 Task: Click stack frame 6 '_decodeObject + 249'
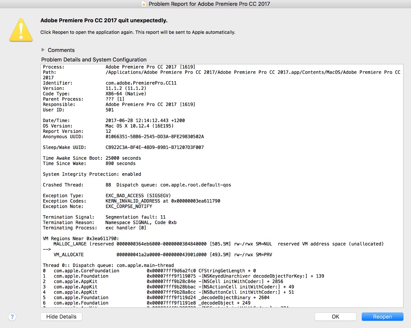224,303
